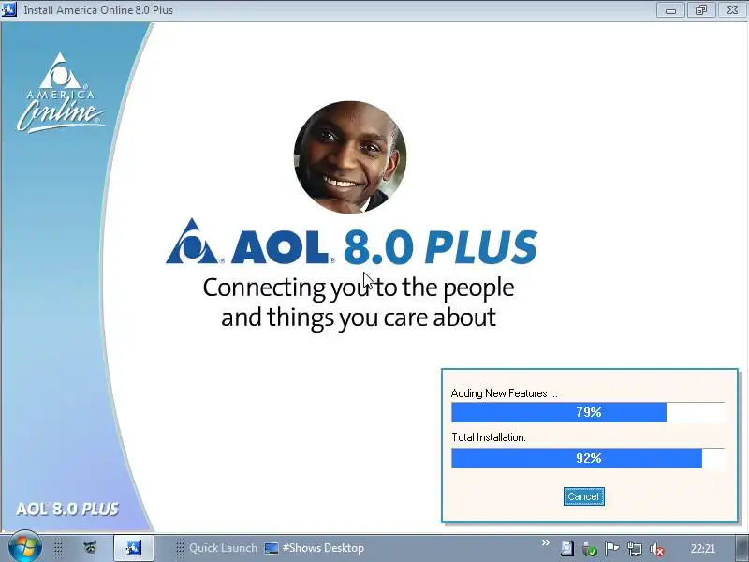Screen dimensions: 749x562
Task: Click the Total Installation 92% progress bar
Action: pyautogui.click(x=588, y=458)
